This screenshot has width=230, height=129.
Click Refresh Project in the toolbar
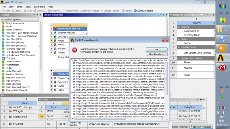coord(89,11)
